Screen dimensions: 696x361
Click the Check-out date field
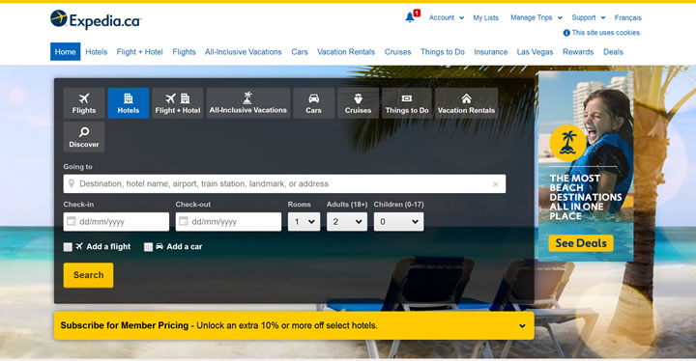228,222
